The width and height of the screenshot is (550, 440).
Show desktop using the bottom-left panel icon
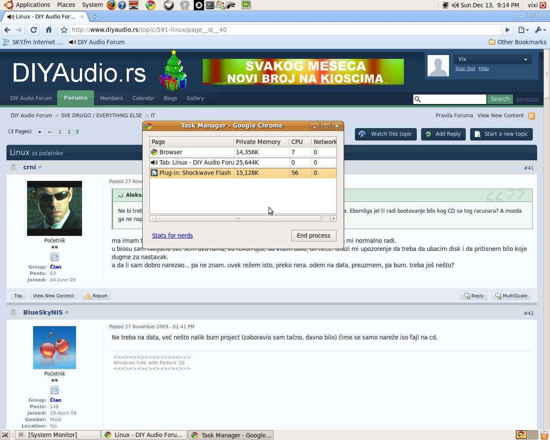pos(5,435)
